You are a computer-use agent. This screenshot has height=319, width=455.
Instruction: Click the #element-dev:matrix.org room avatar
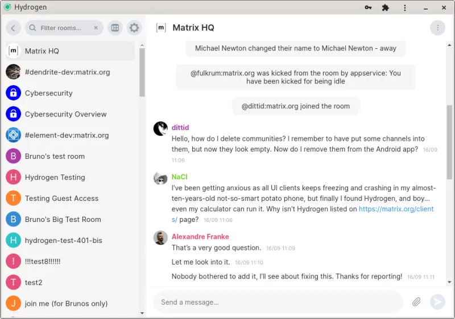click(13, 135)
